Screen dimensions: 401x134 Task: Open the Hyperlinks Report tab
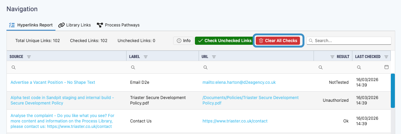[31, 25]
